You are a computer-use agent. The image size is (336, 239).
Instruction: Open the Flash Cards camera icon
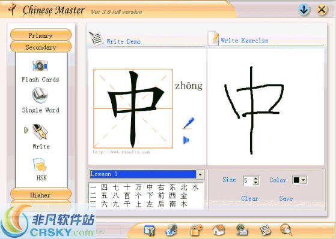click(x=40, y=65)
